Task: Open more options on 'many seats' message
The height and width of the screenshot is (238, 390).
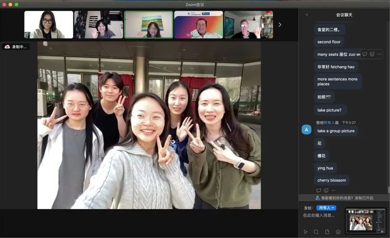Action: click(x=379, y=54)
